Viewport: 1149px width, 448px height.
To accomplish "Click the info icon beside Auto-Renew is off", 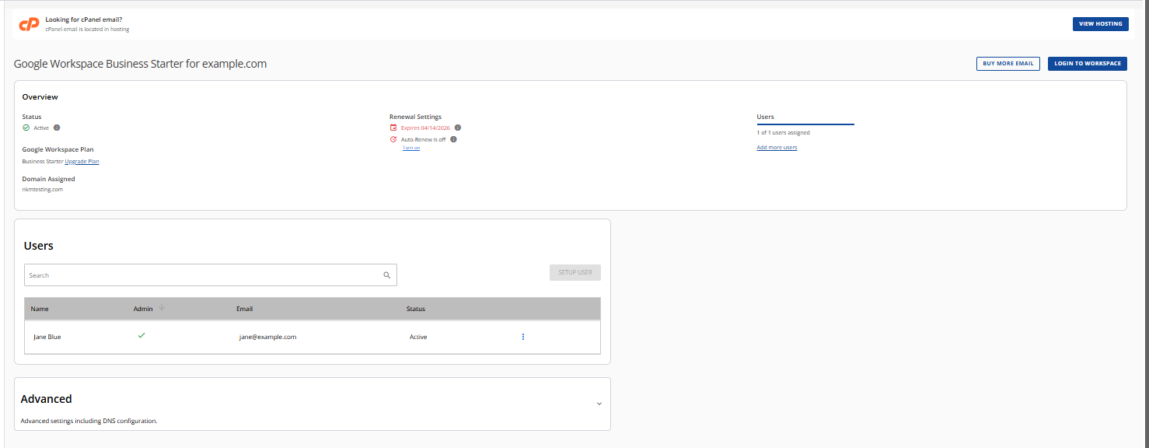I will (454, 139).
